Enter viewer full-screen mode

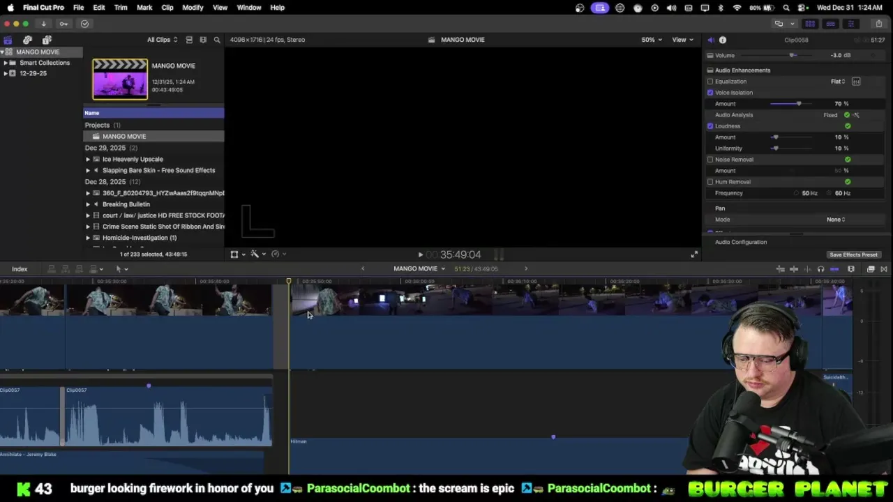click(693, 254)
